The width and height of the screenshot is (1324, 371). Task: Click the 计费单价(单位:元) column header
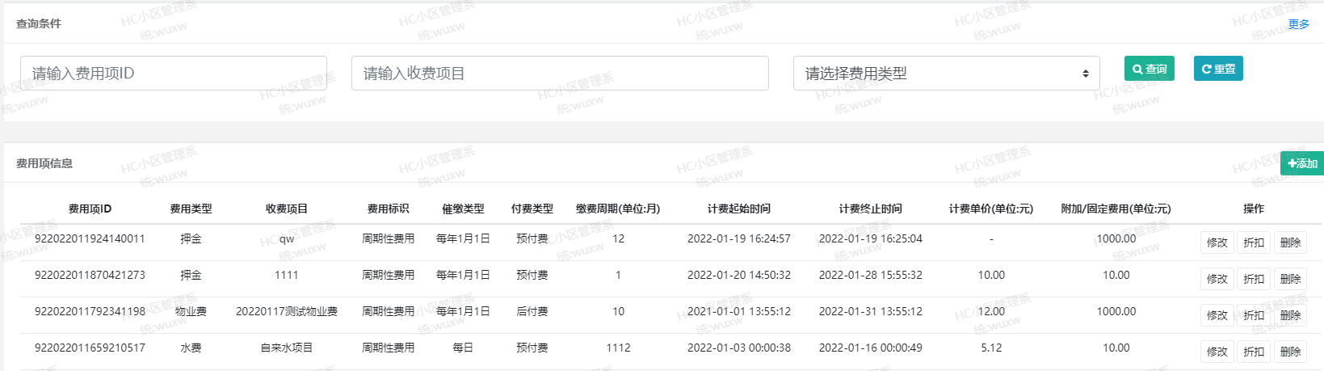(991, 209)
